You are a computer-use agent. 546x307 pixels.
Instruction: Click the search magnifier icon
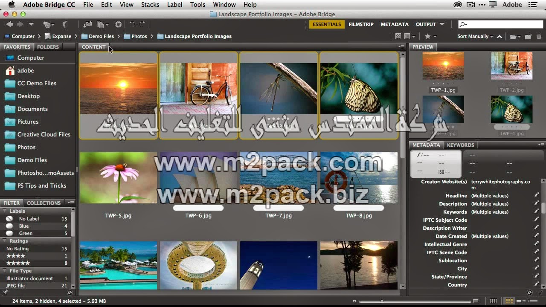(463, 25)
